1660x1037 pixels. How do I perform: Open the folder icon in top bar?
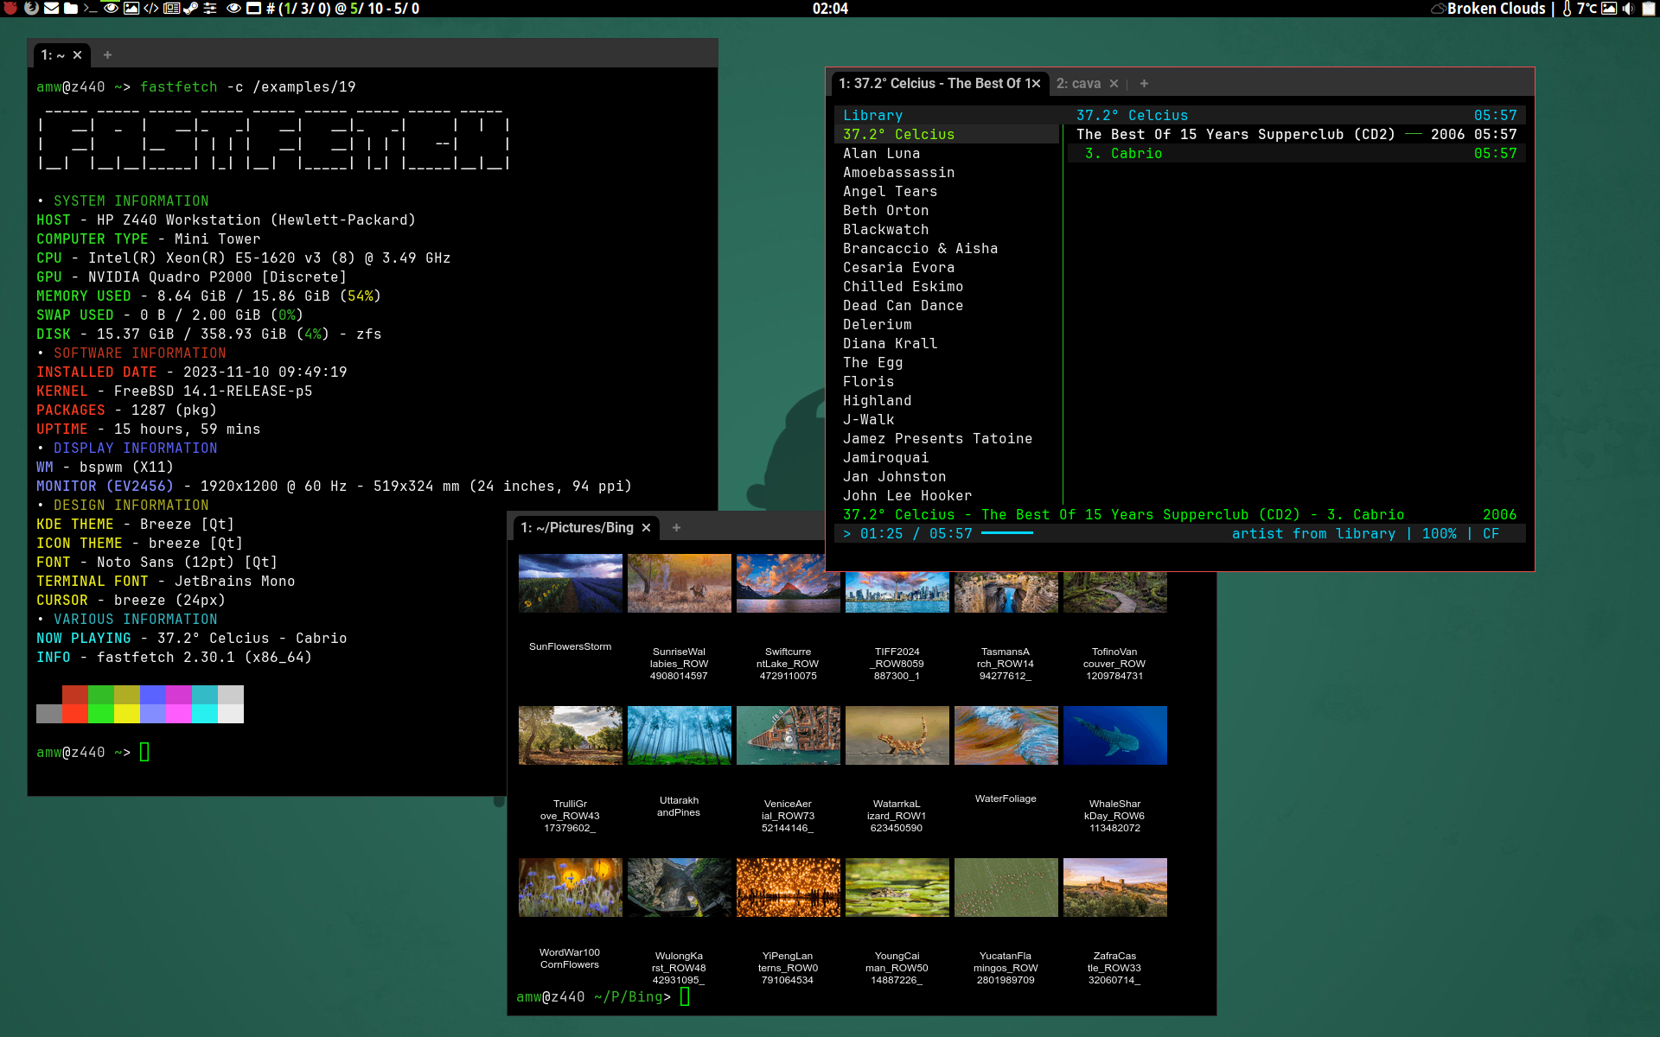click(x=71, y=8)
